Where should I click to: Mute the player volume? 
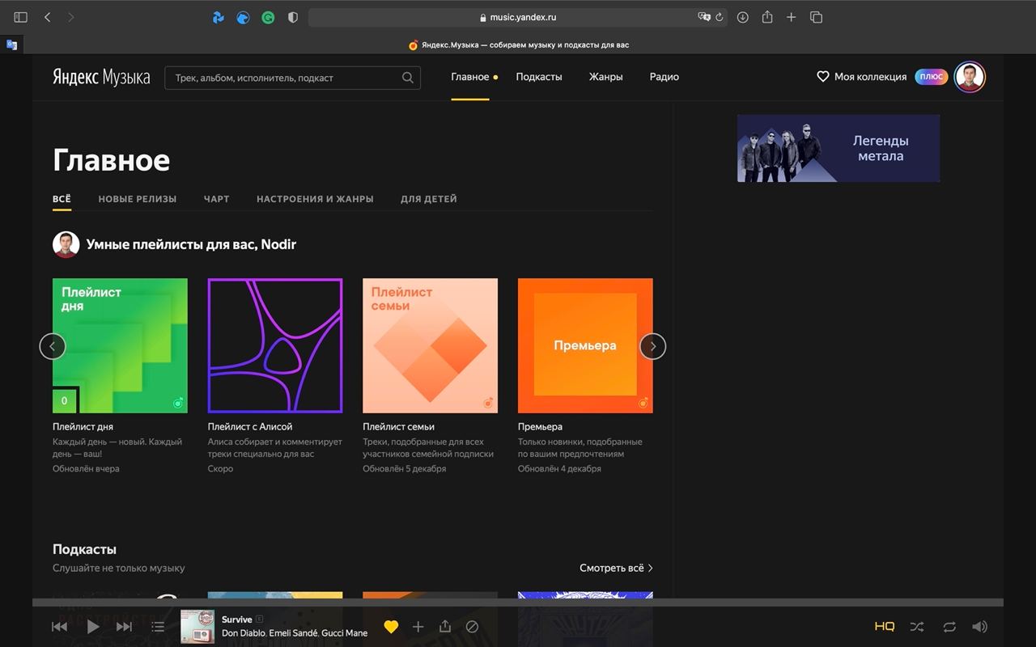[x=979, y=627]
